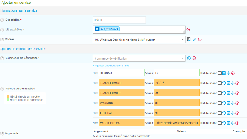The width and height of the screenshot is (247, 139).
Task: Clear the Modèle selection red x
Action: point(200,40)
